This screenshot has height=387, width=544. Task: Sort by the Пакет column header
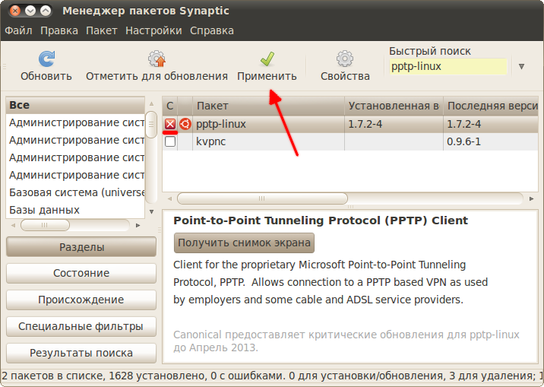pos(268,106)
